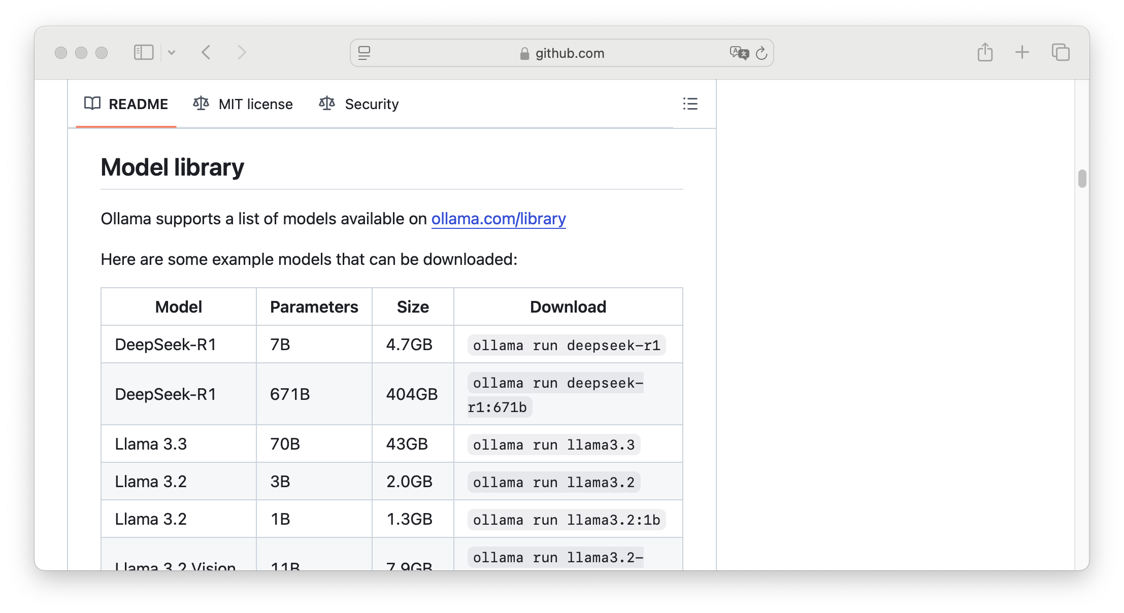
Task: Switch to the MIT license tab
Action: [x=243, y=104]
